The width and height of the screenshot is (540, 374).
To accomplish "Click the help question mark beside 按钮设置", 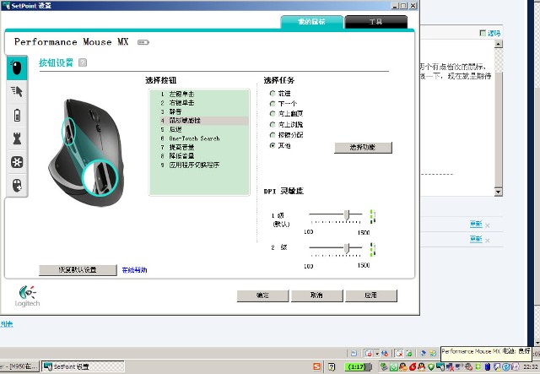I will [83, 62].
